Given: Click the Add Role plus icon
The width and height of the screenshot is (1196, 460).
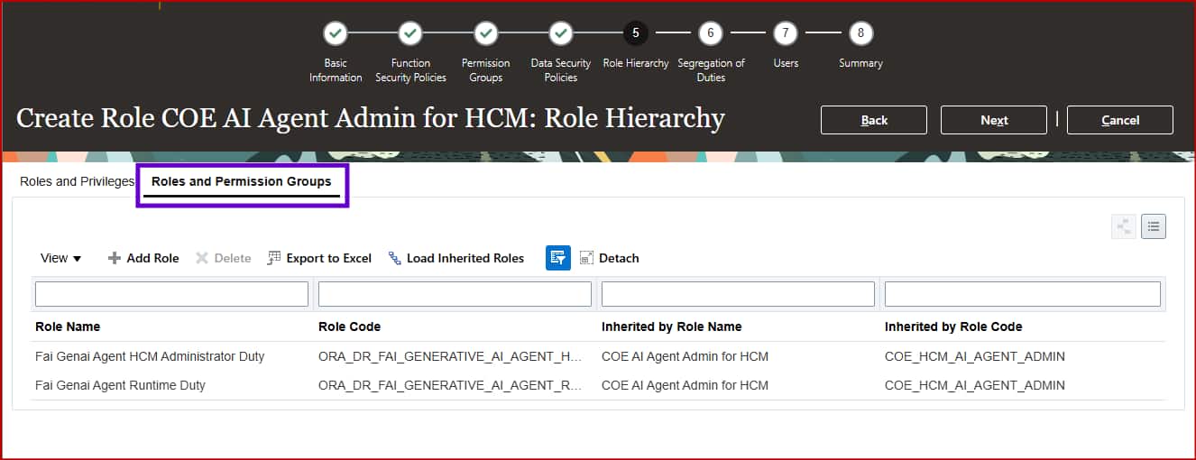Looking at the screenshot, I should click(115, 258).
